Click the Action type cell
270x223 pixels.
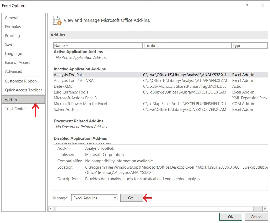(x=238, y=86)
